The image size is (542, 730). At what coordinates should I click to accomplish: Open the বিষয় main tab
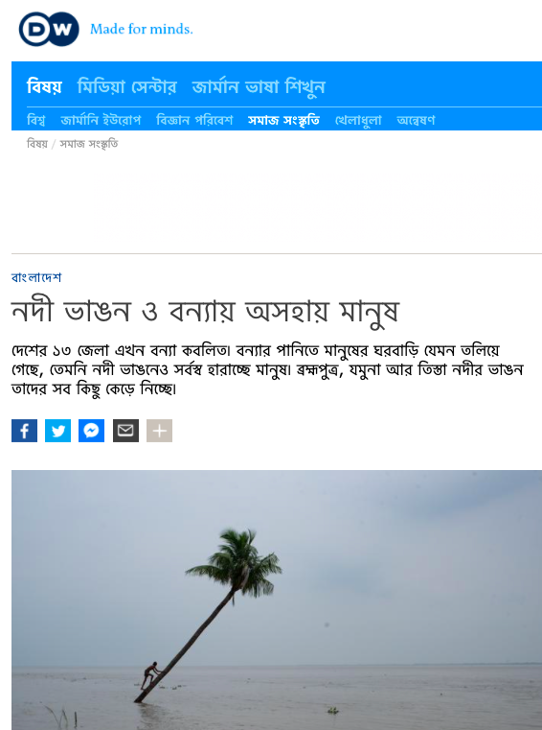(44, 87)
